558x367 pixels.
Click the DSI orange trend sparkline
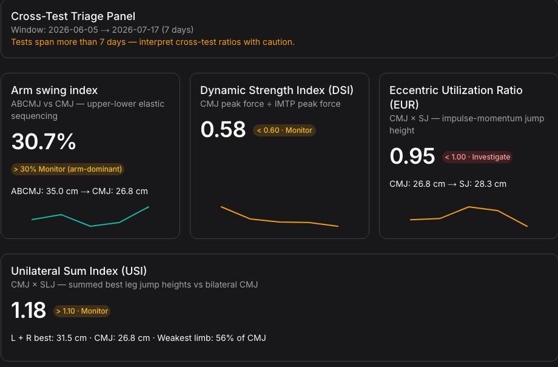280,217
